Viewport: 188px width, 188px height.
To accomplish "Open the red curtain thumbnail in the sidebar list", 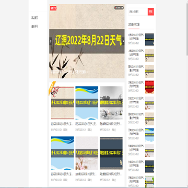I will click(x=149, y=87).
